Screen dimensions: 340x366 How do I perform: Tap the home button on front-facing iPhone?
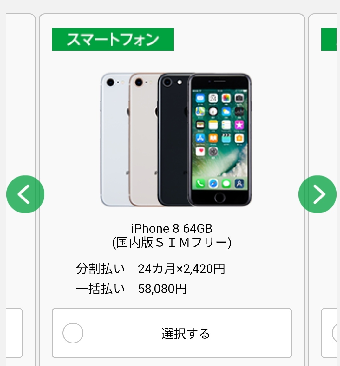[x=219, y=198]
